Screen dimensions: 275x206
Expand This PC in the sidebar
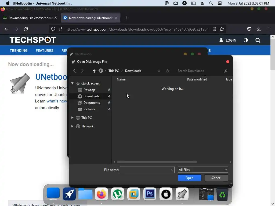(x=73, y=118)
